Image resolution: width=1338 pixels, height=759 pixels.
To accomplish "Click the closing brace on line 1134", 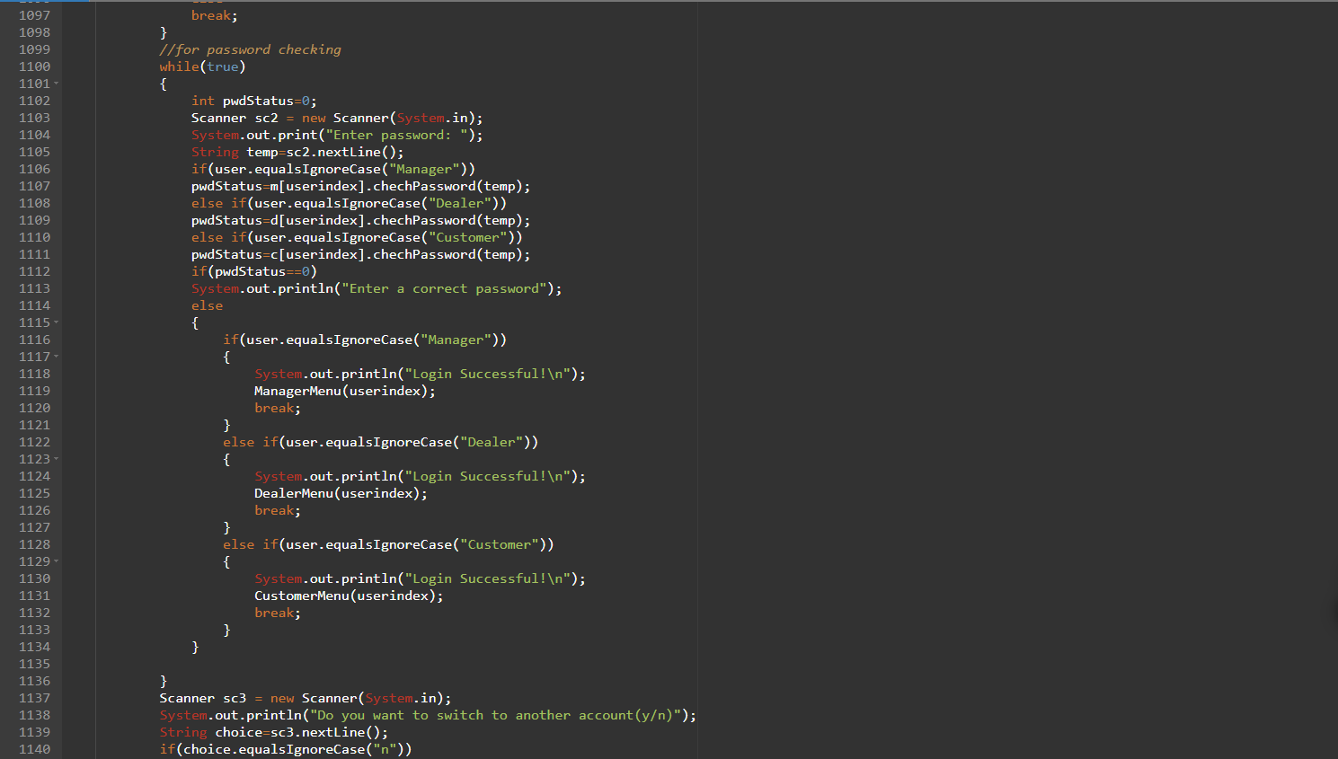I will click(195, 647).
